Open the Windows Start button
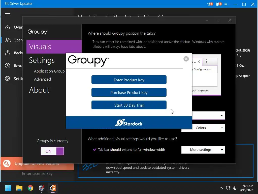The width and height of the screenshot is (258, 194). (x=8, y=188)
